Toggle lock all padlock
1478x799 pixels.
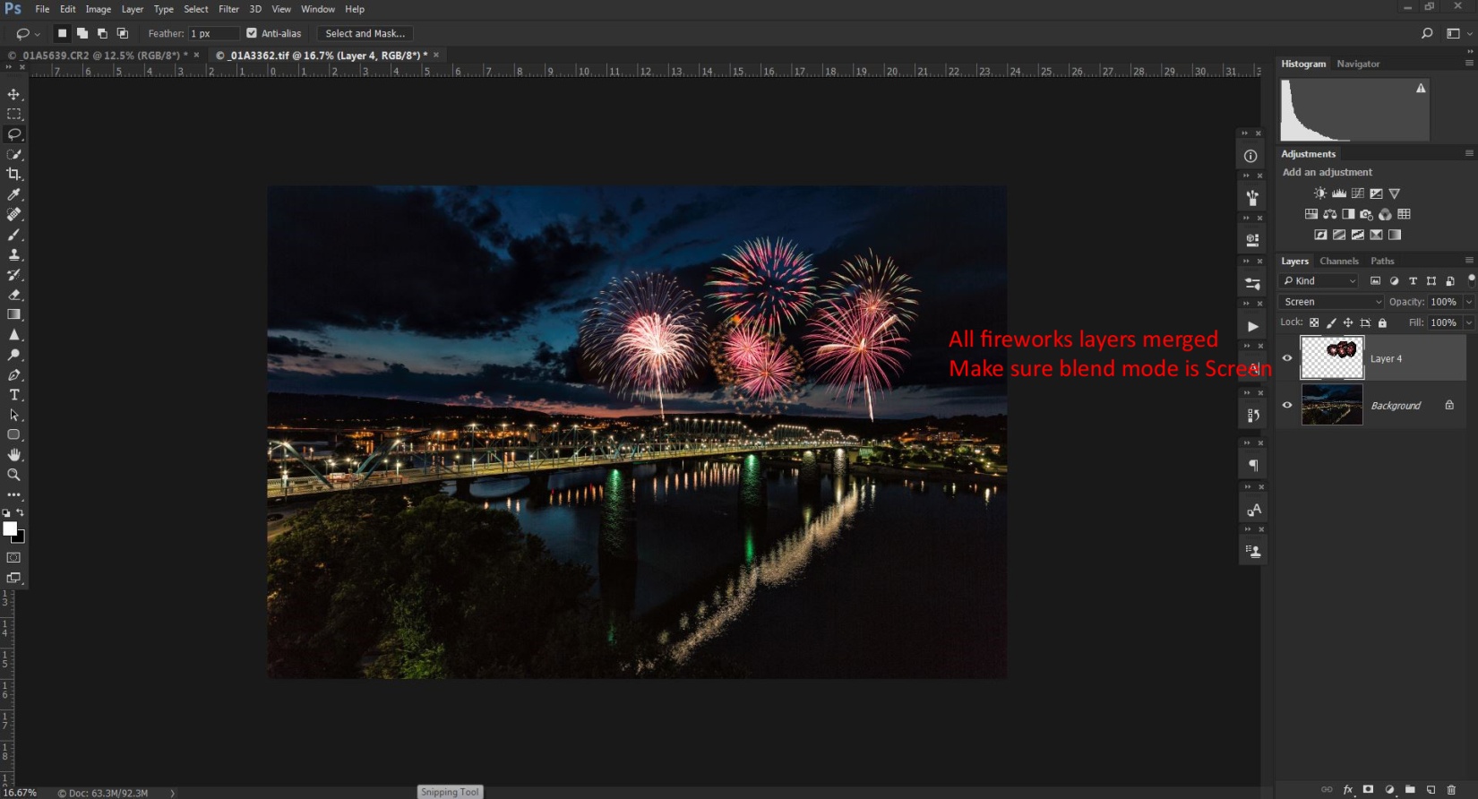point(1382,322)
